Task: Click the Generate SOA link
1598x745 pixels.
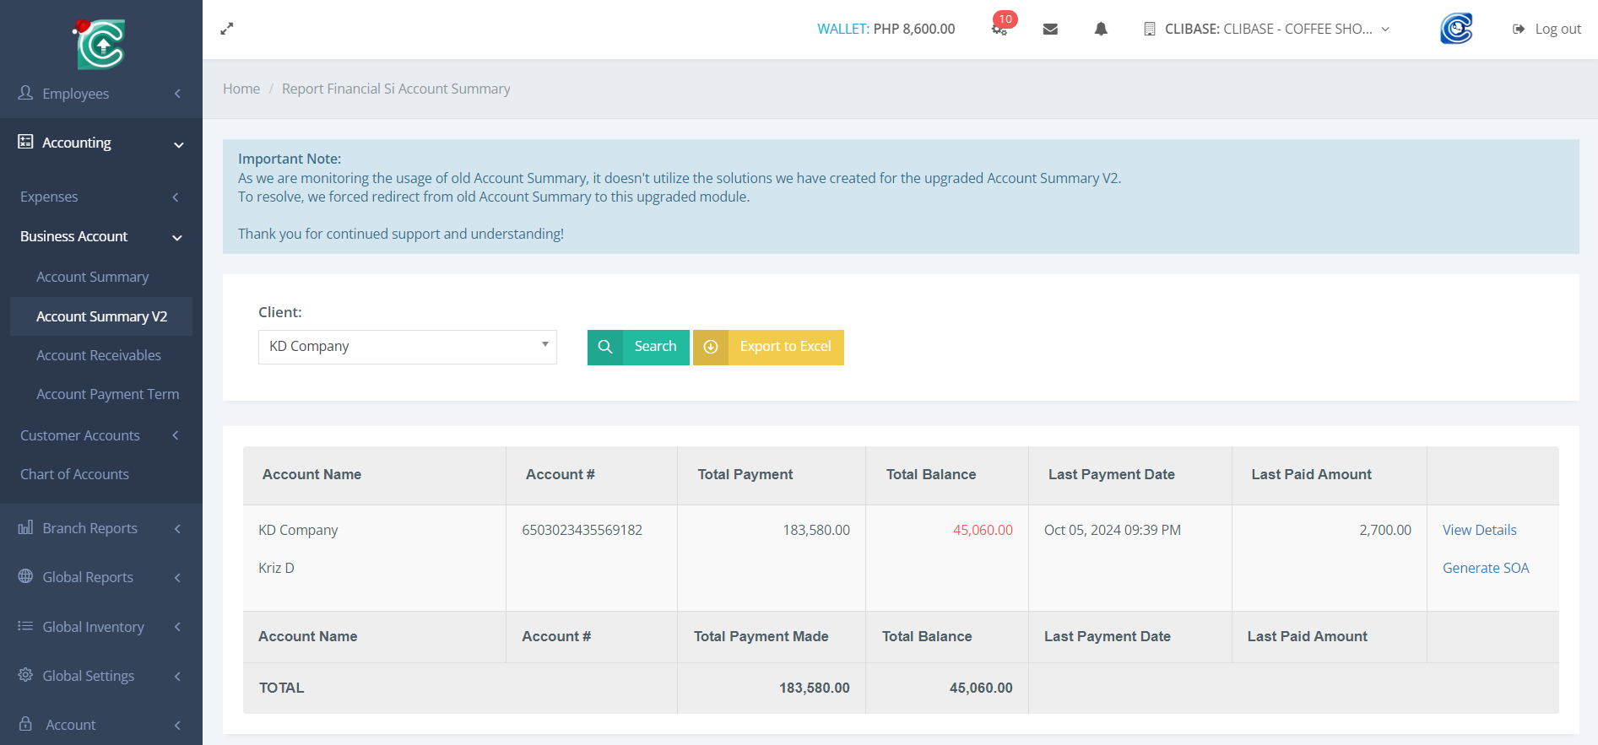Action: pos(1486,568)
